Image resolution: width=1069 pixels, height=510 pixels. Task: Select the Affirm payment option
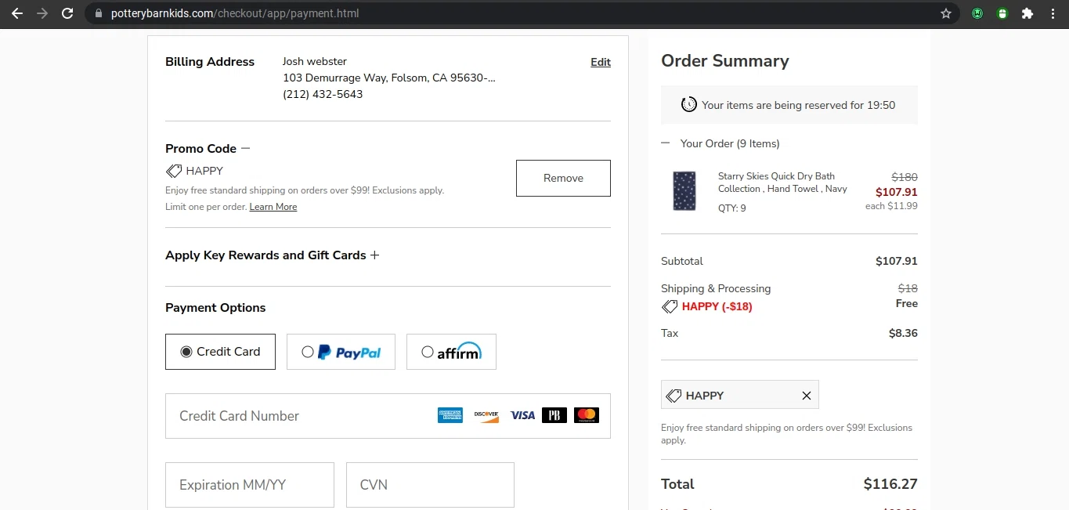(451, 352)
